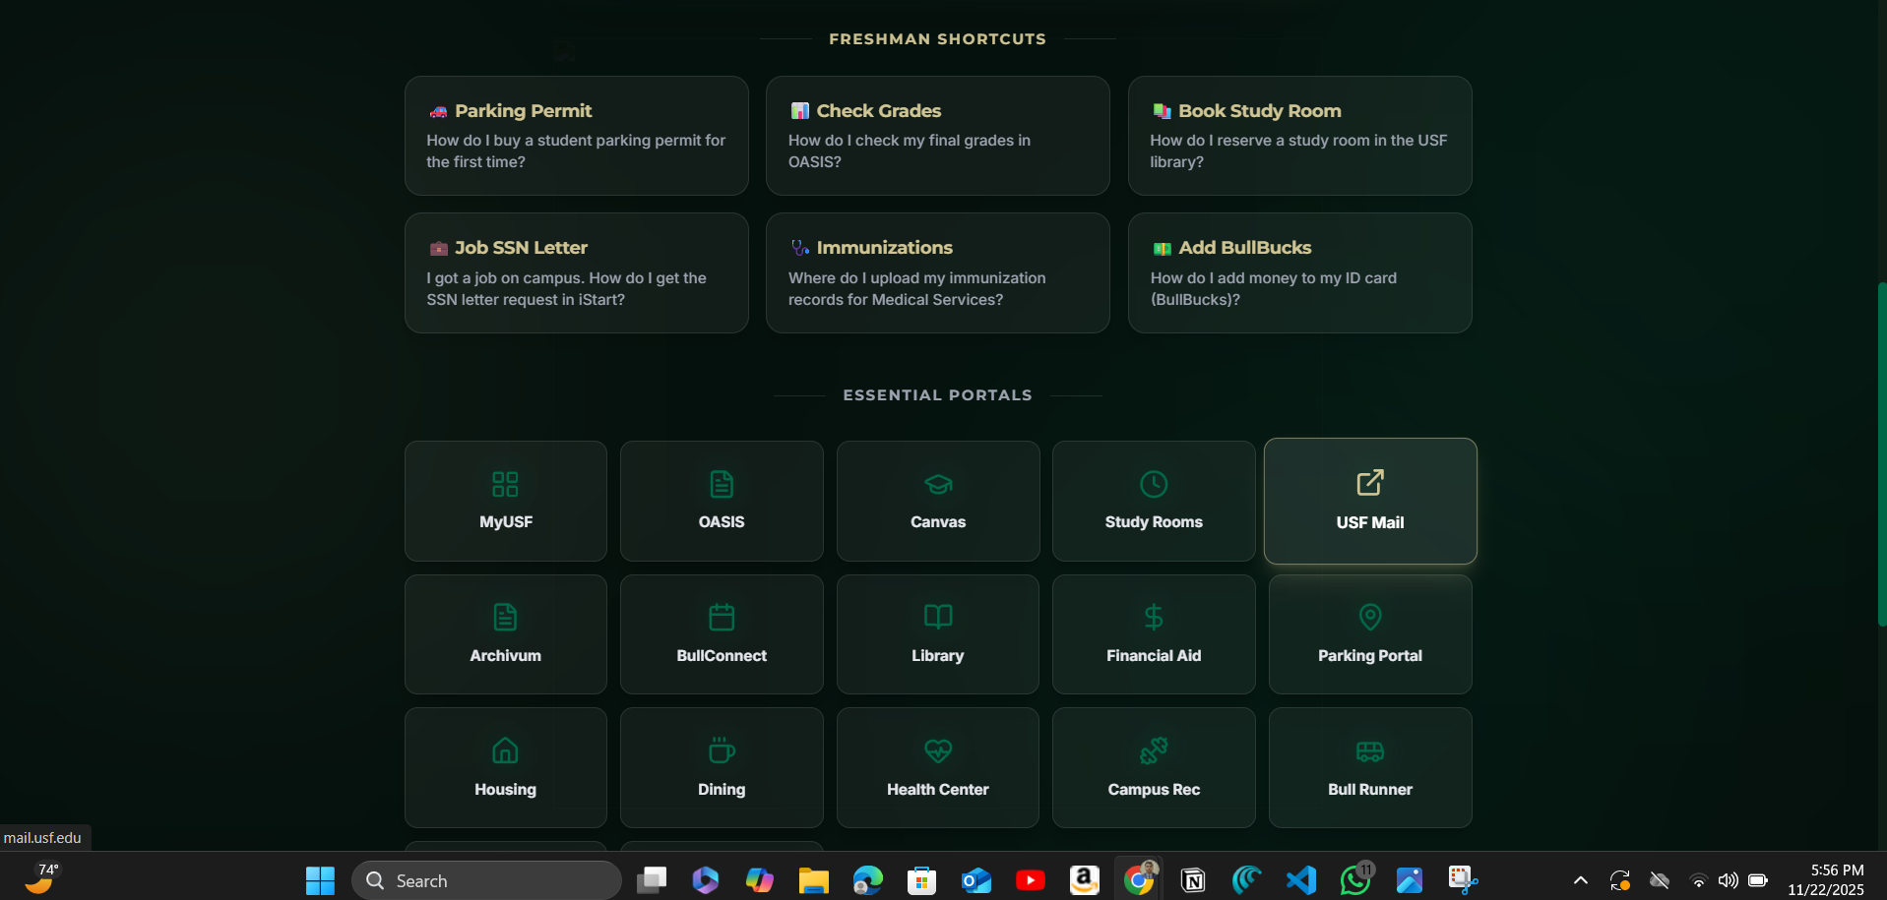Click the Add BullBucks shortcut card

click(1300, 272)
